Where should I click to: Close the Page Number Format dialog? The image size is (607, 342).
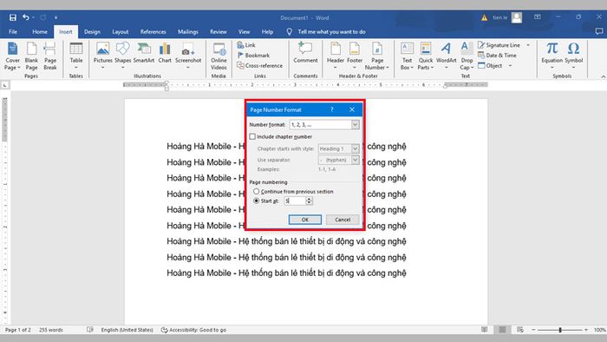pyautogui.click(x=351, y=109)
